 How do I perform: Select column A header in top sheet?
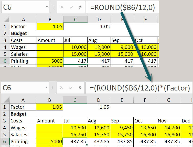coord(23,20)
